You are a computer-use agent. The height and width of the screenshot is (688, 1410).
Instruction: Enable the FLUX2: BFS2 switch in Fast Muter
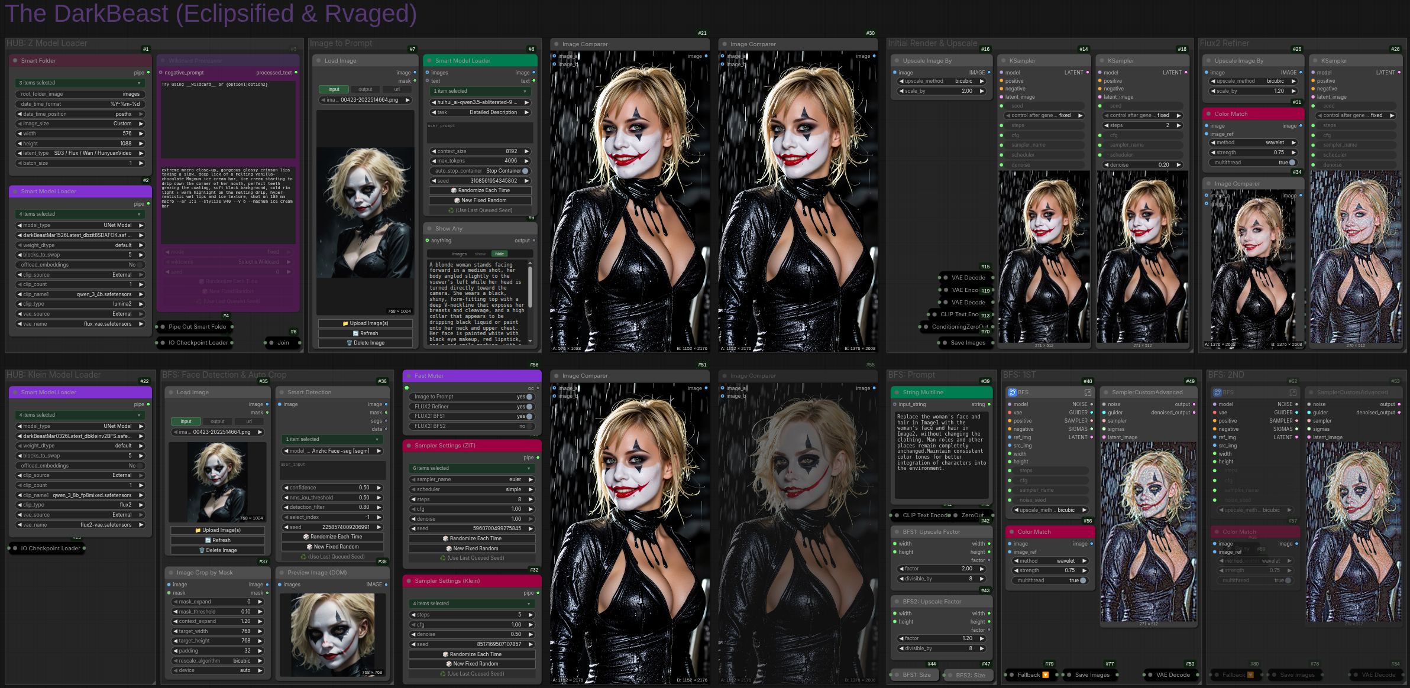pyautogui.click(x=529, y=426)
